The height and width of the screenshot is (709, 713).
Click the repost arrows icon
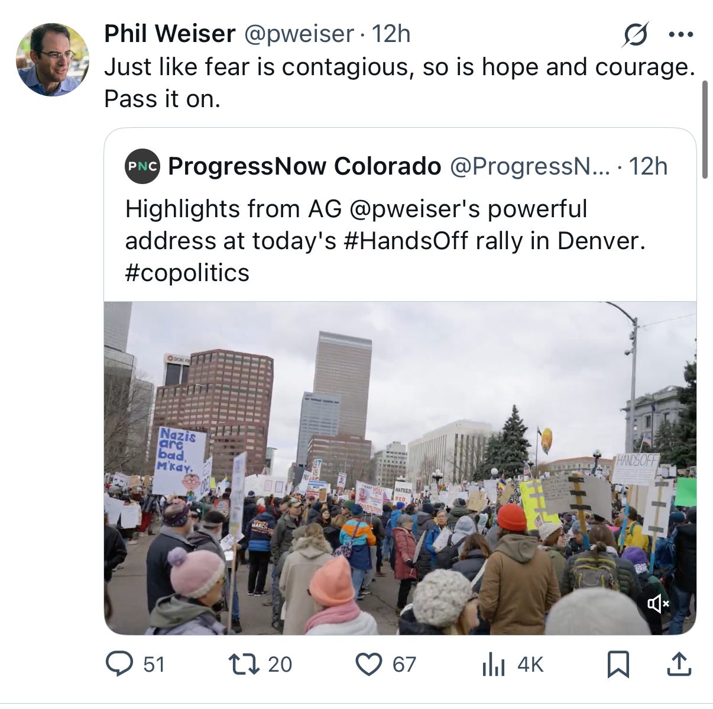(x=245, y=663)
